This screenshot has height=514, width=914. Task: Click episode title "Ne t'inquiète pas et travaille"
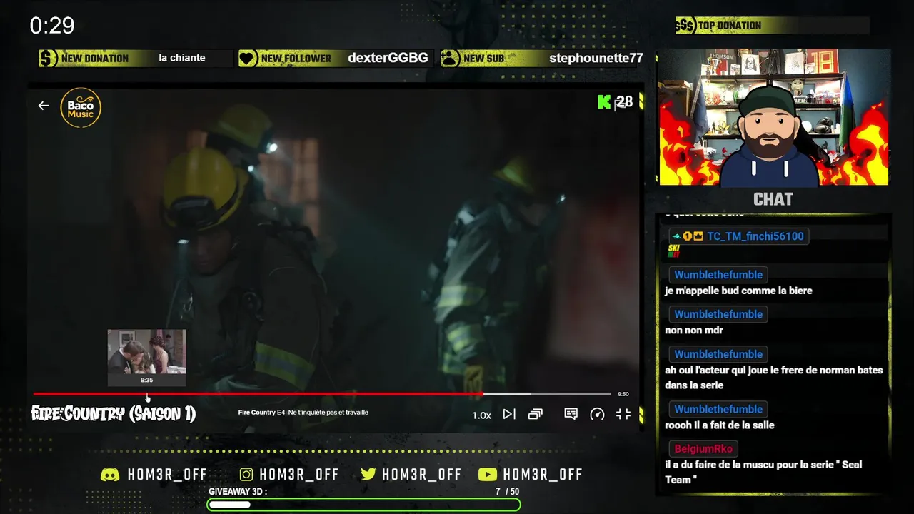[328, 413]
